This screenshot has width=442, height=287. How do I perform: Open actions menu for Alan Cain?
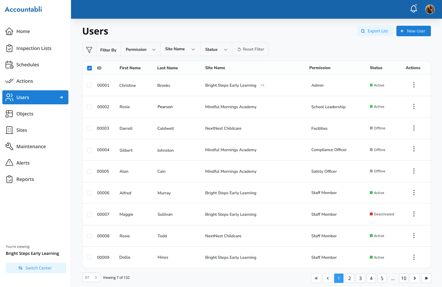point(414,171)
